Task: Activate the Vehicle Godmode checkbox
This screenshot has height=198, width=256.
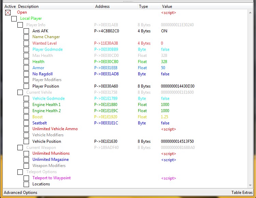Action: [26, 98]
